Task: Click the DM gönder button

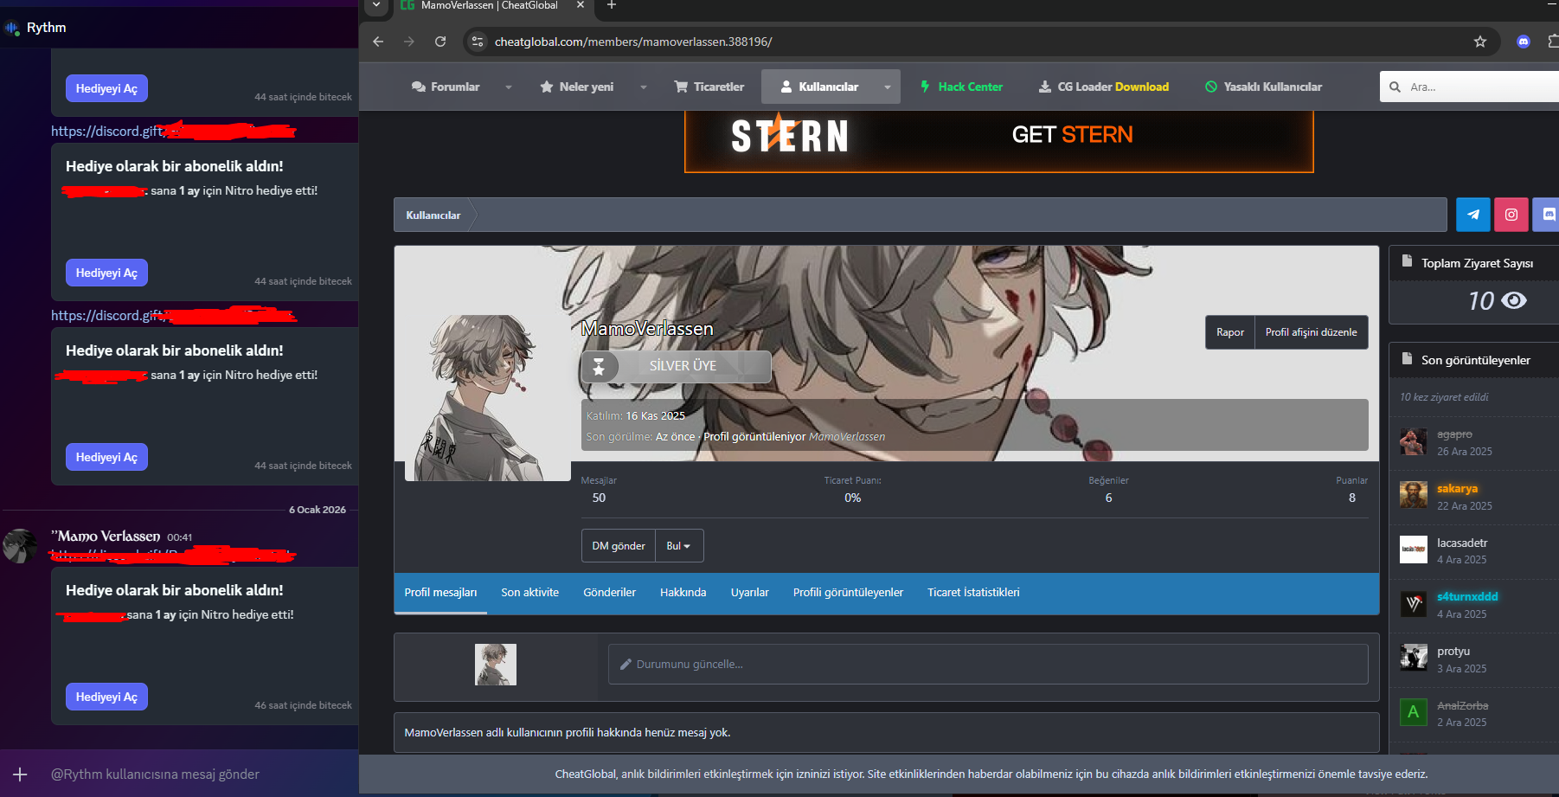Action: [x=619, y=546]
